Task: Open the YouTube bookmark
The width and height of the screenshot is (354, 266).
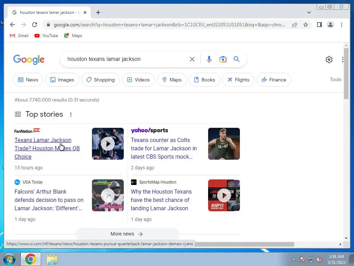Action: click(46, 36)
